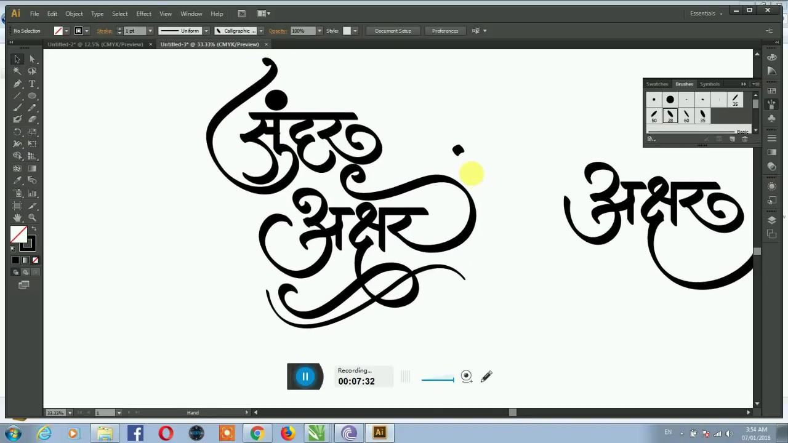Select the 50 pt calligraphic brush
Screen dimensions: 788x443
[x=654, y=116]
